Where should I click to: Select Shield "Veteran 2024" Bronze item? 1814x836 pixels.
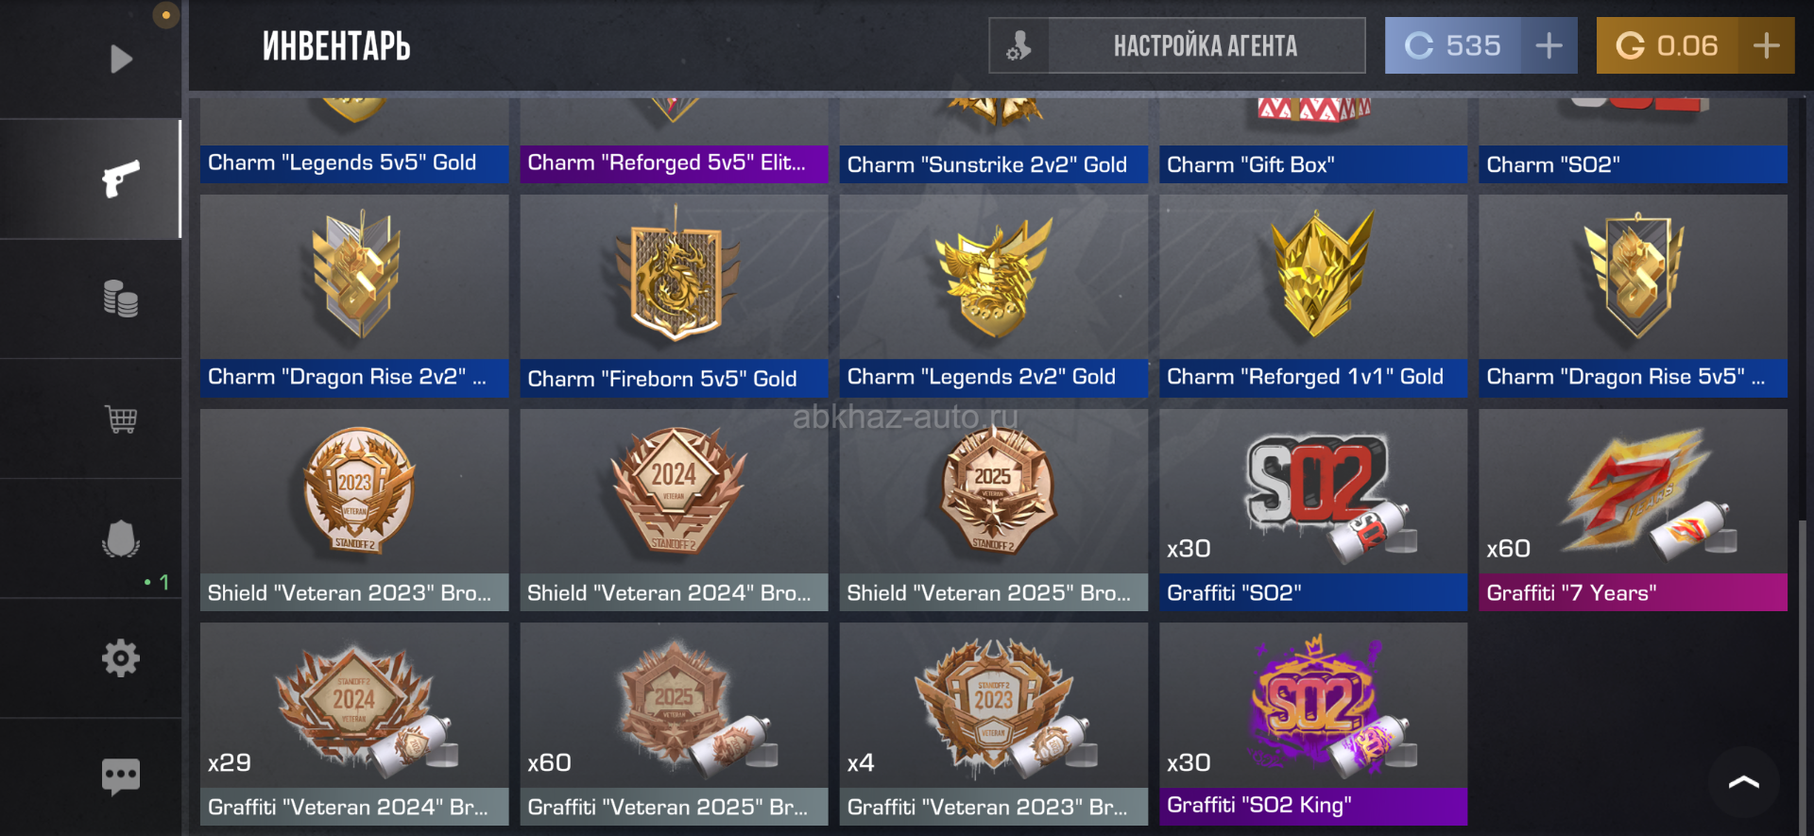click(x=674, y=510)
